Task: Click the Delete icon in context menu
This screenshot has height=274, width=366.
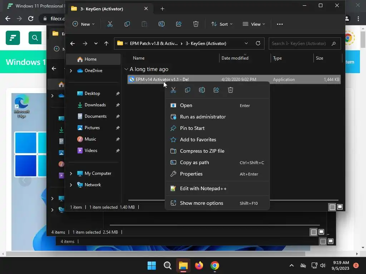Action: [x=231, y=90]
